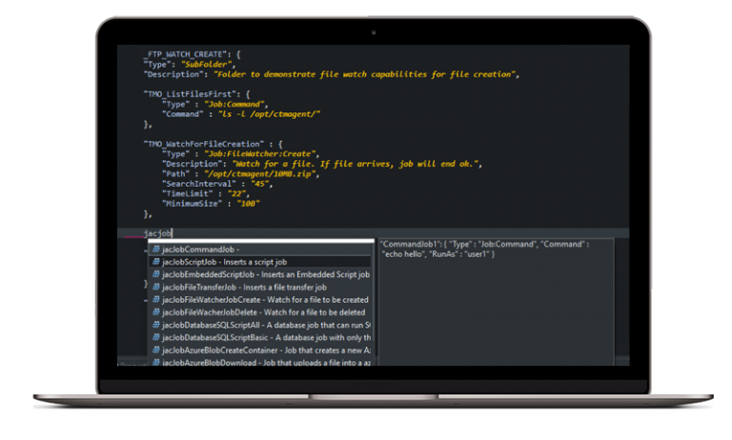Click the snippet icon beside jacJobEmbeddedScriptJob
Viewport: 732px width, 440px height.
(156, 274)
